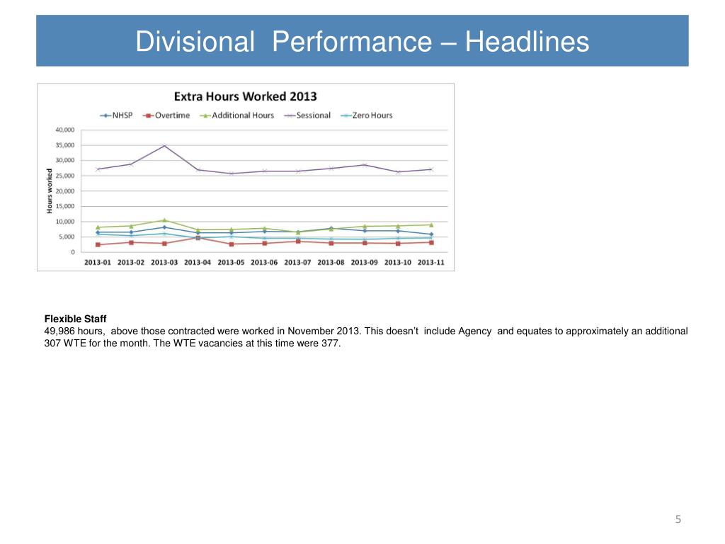The width and height of the screenshot is (725, 544).
Task: Click the 2013-04 x-axis label
Action: pyautogui.click(x=198, y=262)
